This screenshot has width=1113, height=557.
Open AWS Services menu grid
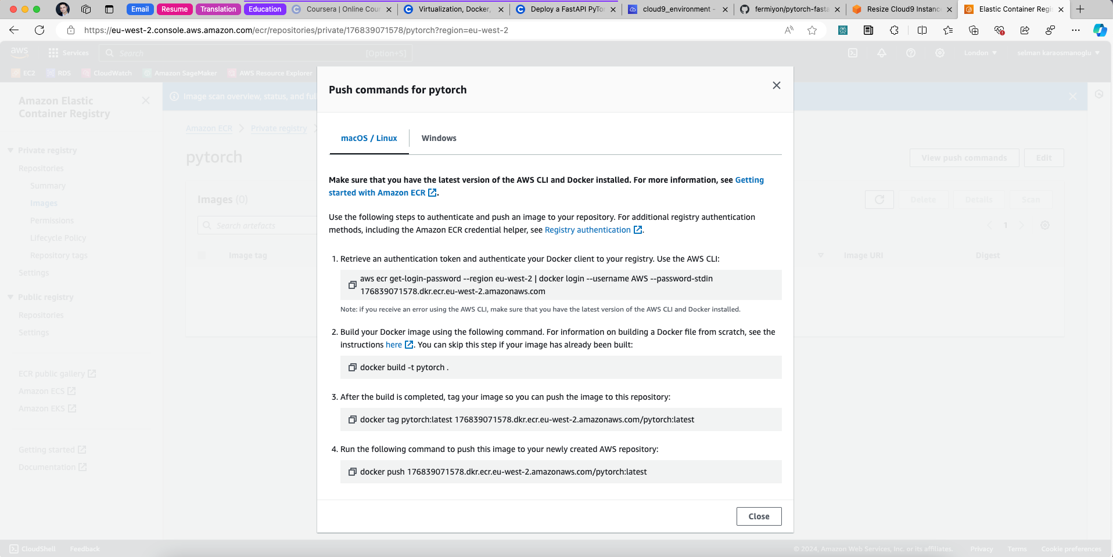click(x=69, y=53)
